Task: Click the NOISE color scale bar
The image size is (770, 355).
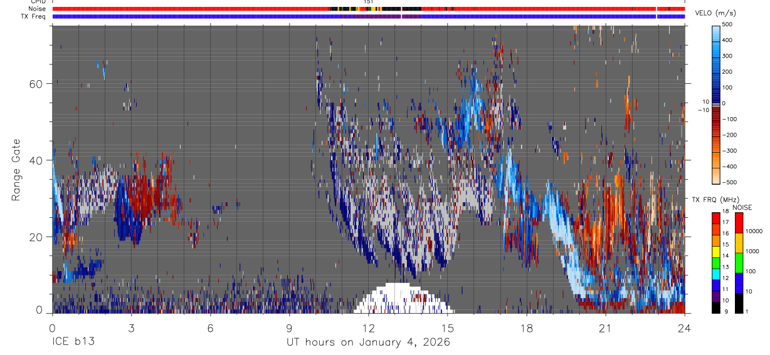Action: (x=740, y=262)
